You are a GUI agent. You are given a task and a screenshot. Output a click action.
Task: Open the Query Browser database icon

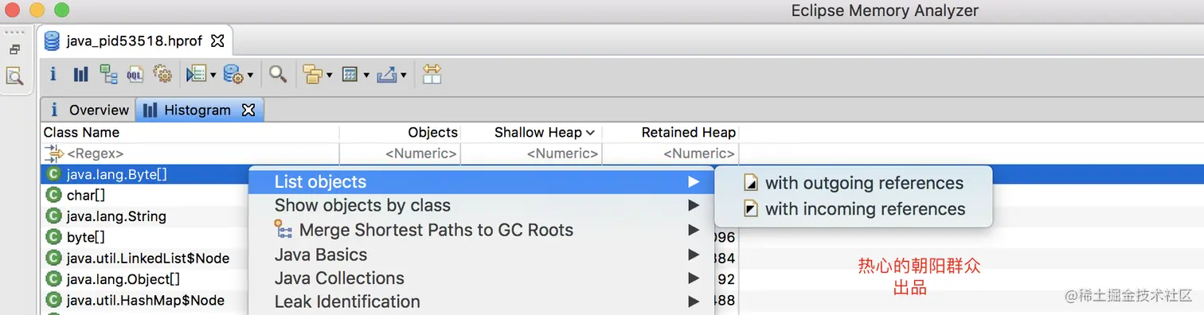[233, 74]
